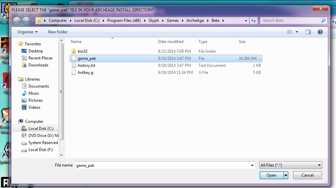Select the hotkey.g file
This screenshot has width=336, height=188.
coord(85,73)
